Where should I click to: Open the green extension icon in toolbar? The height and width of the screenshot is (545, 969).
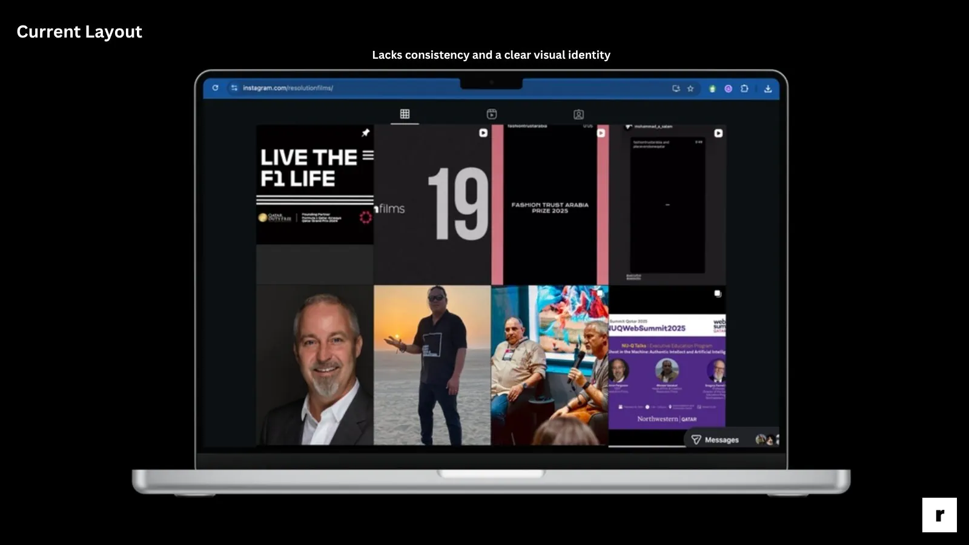712,88
